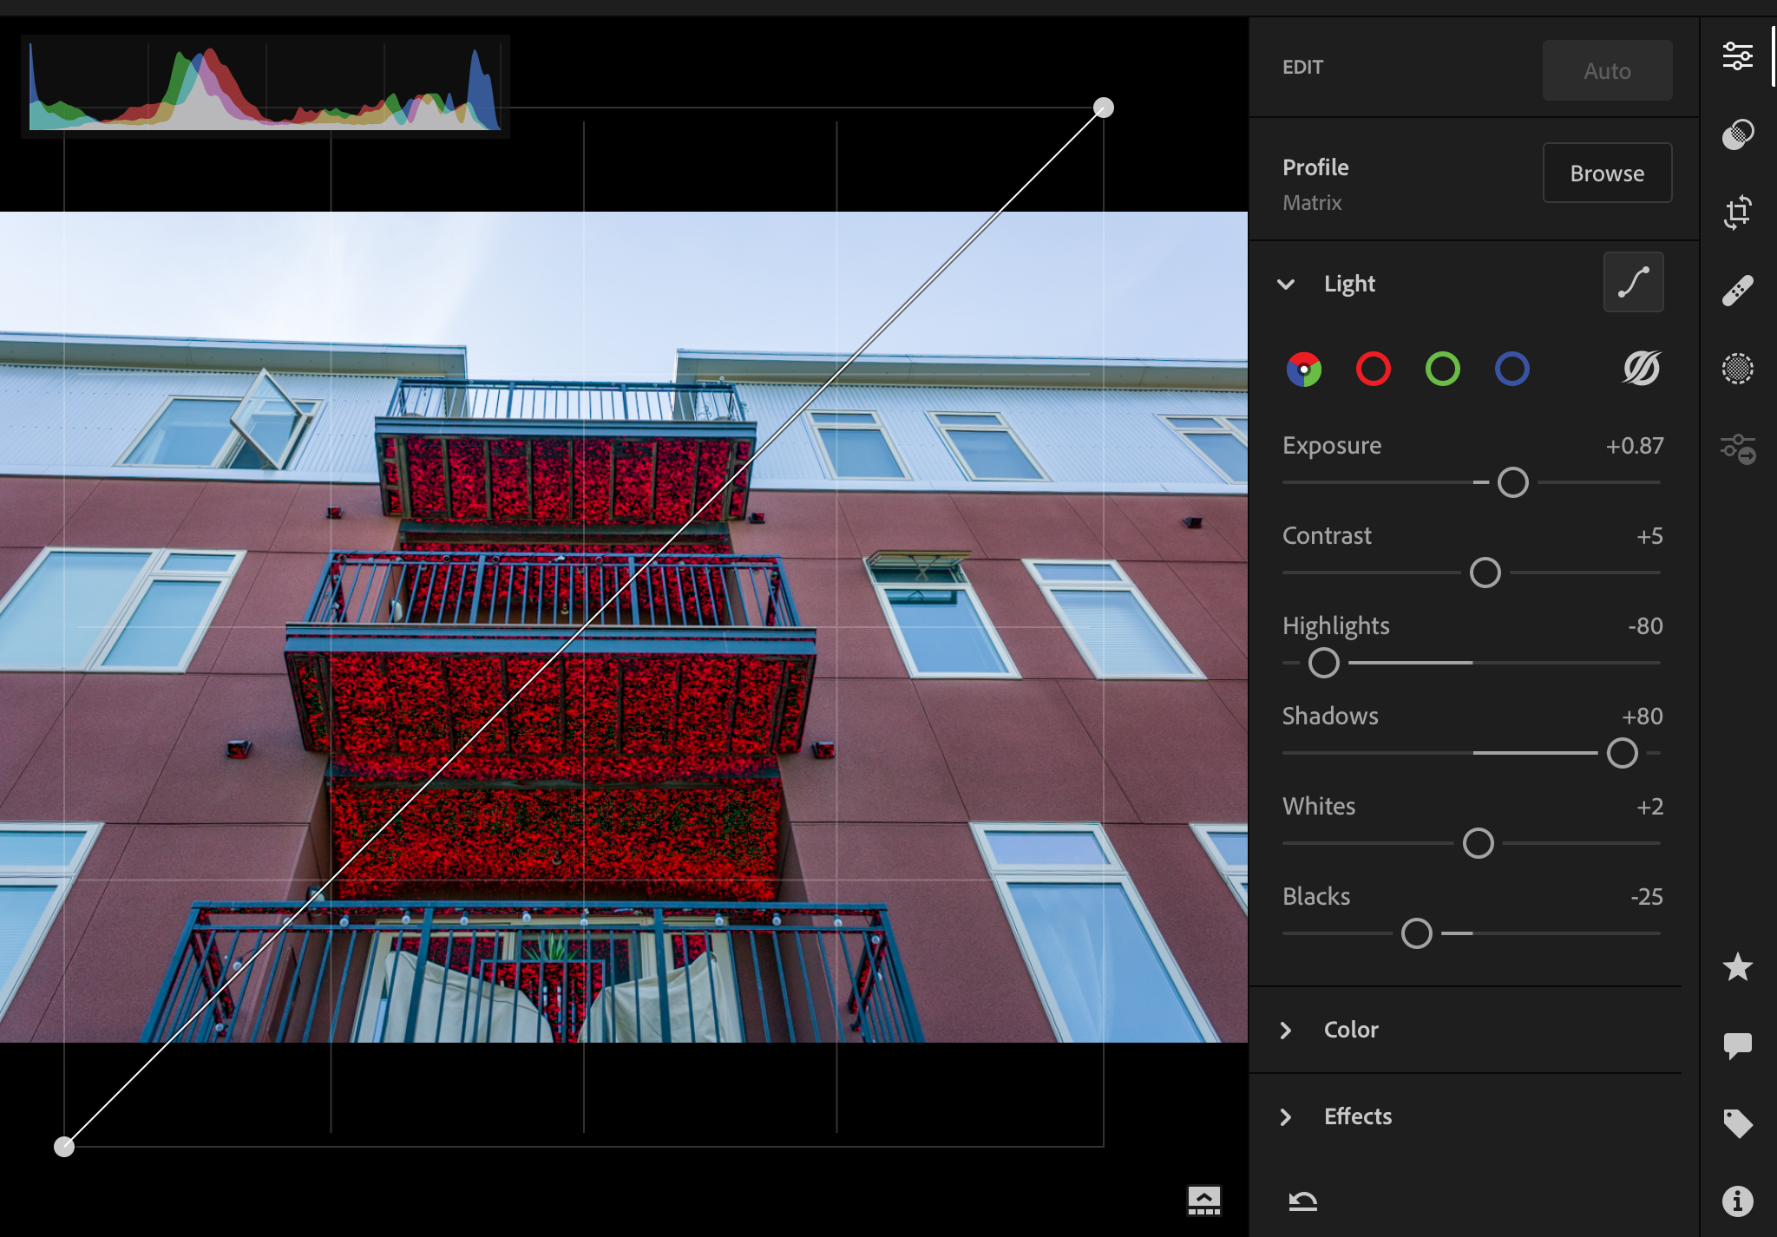Click the Blacks slider handle
This screenshot has height=1237, width=1777.
pos(1416,933)
